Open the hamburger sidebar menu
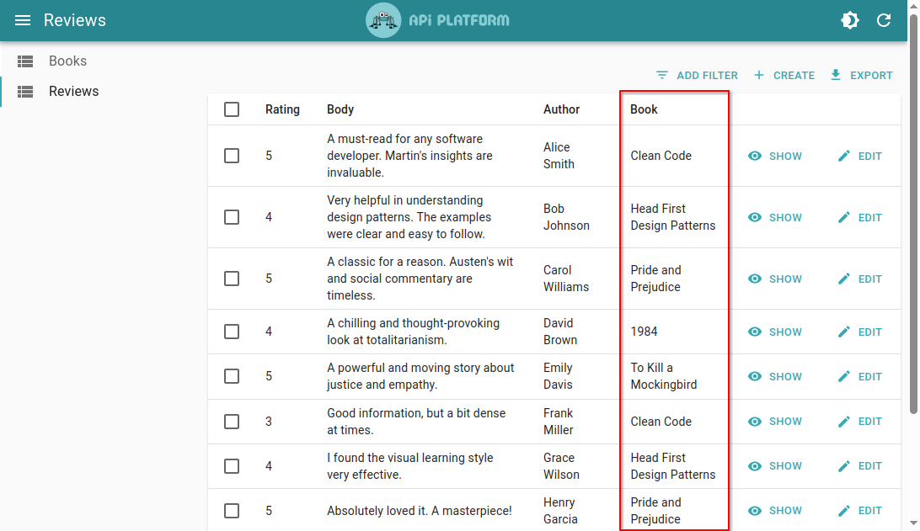Viewport: 920px width, 531px height. 22,20
